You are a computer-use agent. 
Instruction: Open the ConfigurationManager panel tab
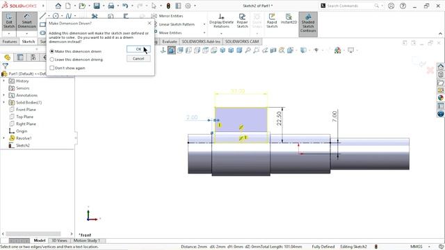[x=33, y=58]
